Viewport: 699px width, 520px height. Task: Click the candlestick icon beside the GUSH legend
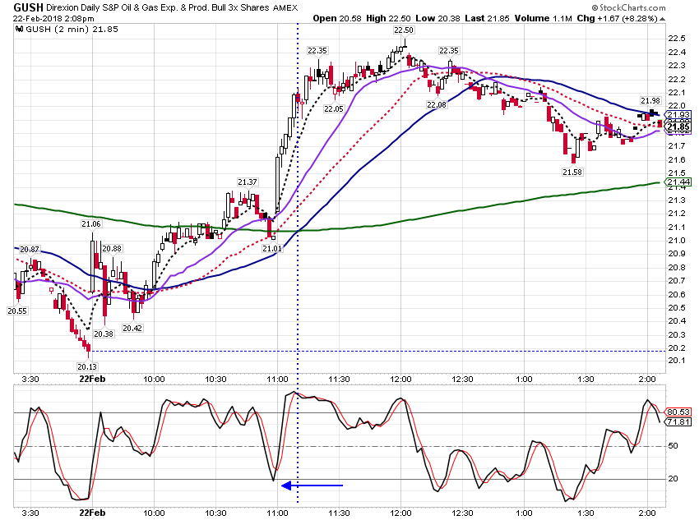click(x=19, y=30)
